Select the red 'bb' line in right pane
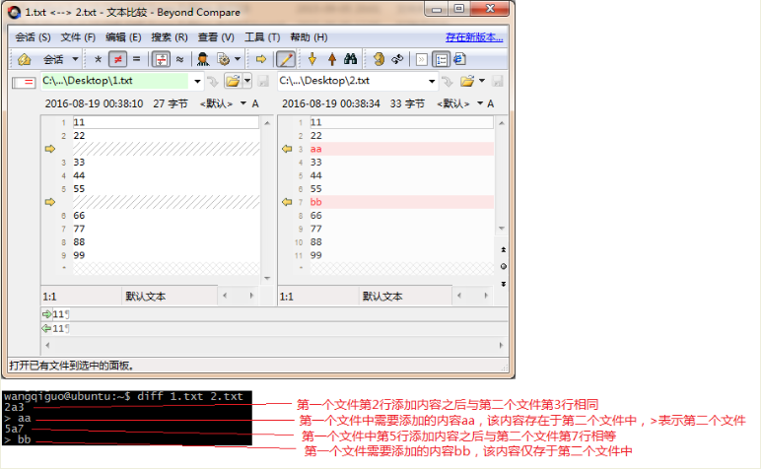The height and width of the screenshot is (469, 761). (402, 202)
